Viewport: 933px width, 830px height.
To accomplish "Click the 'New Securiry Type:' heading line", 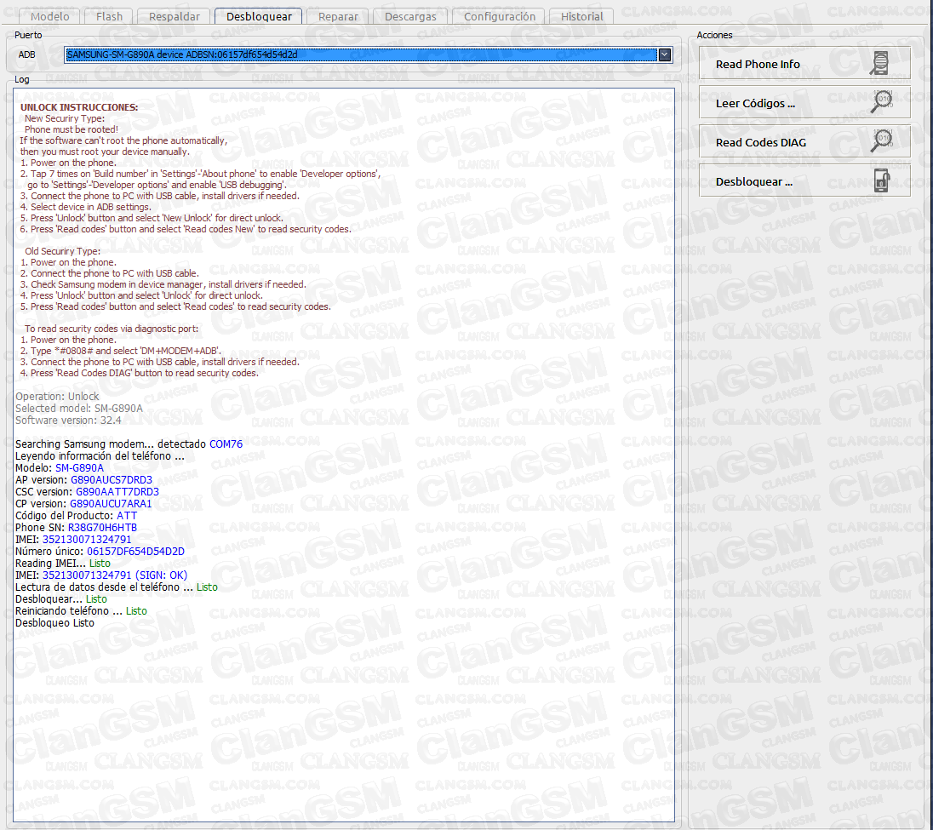I will click(x=64, y=118).
